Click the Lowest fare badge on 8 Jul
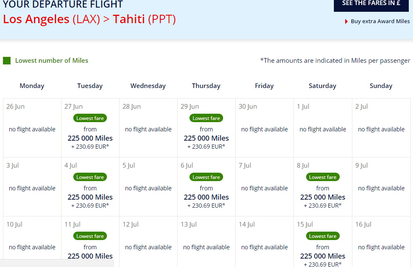The height and width of the screenshot is (267, 413). click(x=322, y=177)
